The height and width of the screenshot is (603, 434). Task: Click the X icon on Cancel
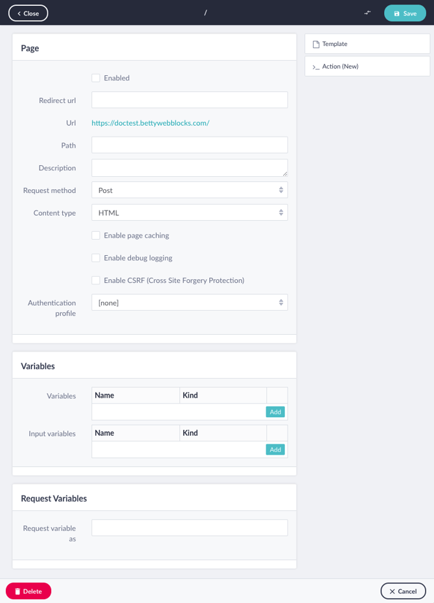pyautogui.click(x=392, y=591)
